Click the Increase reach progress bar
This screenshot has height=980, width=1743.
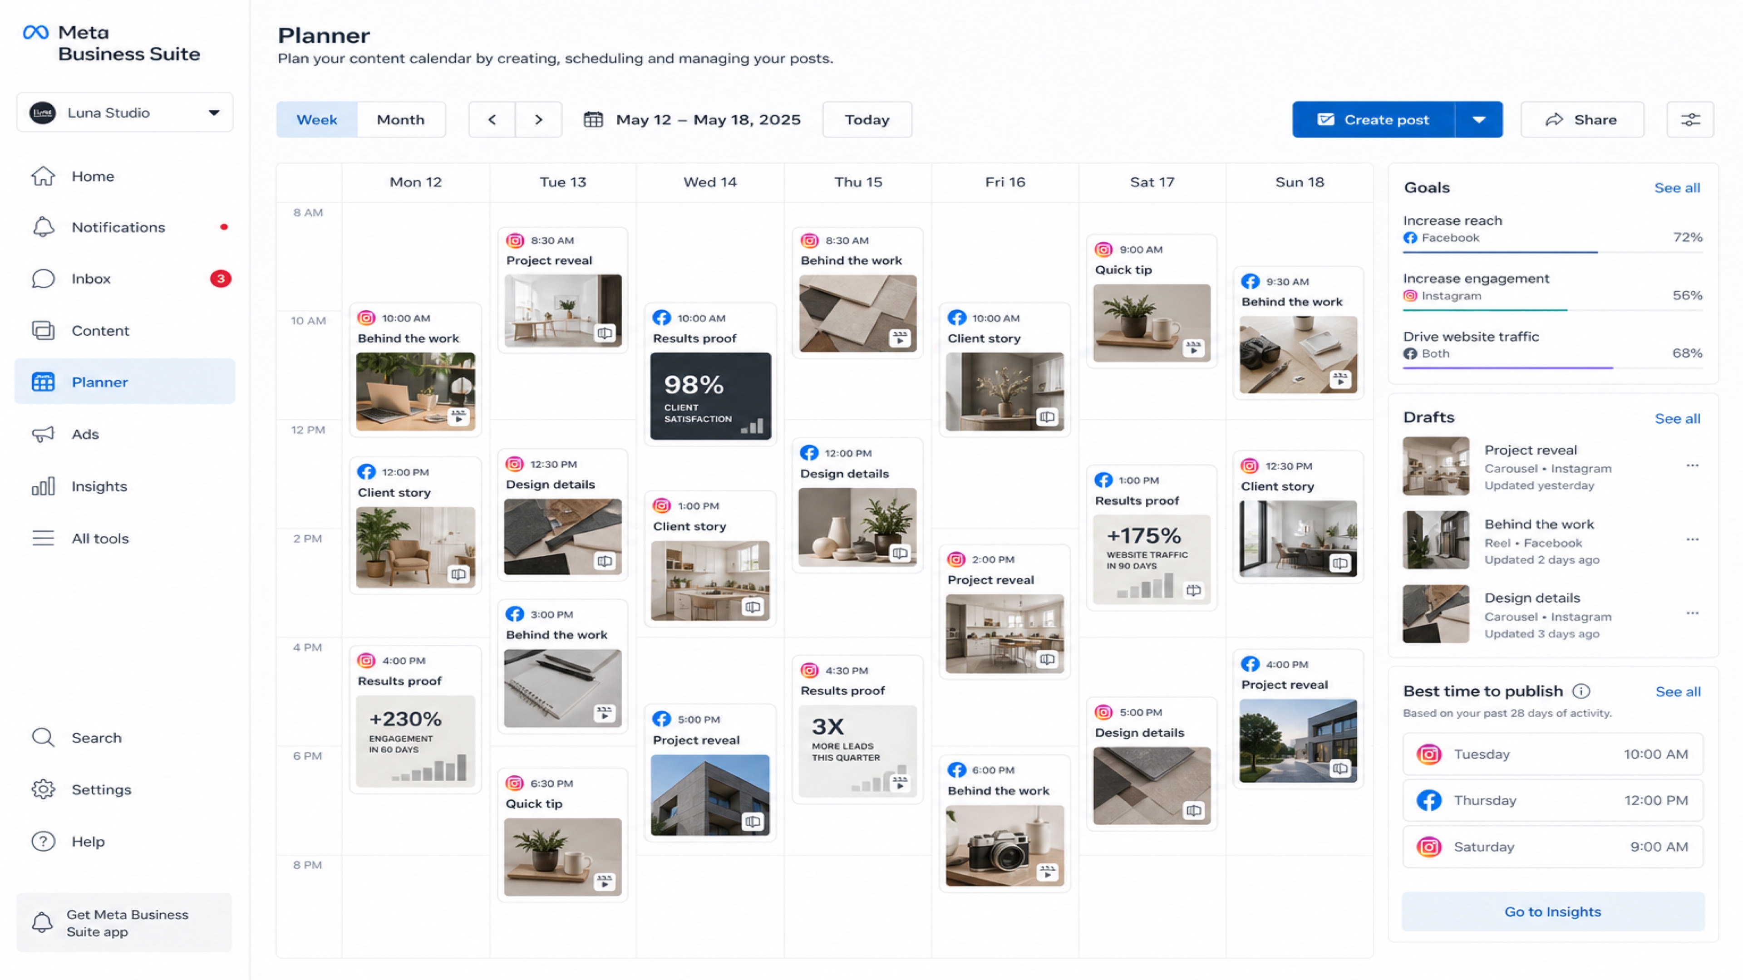tap(1553, 252)
